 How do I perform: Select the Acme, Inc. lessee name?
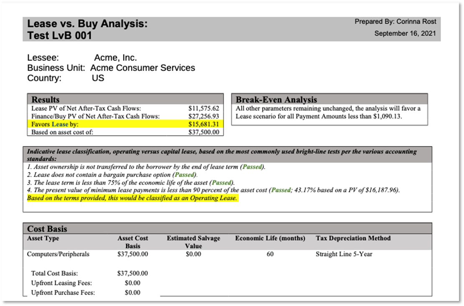115,58
